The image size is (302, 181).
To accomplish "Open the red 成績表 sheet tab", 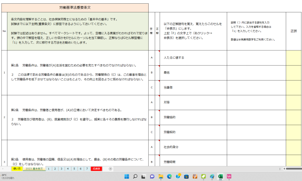I will [x=96, y=169].
